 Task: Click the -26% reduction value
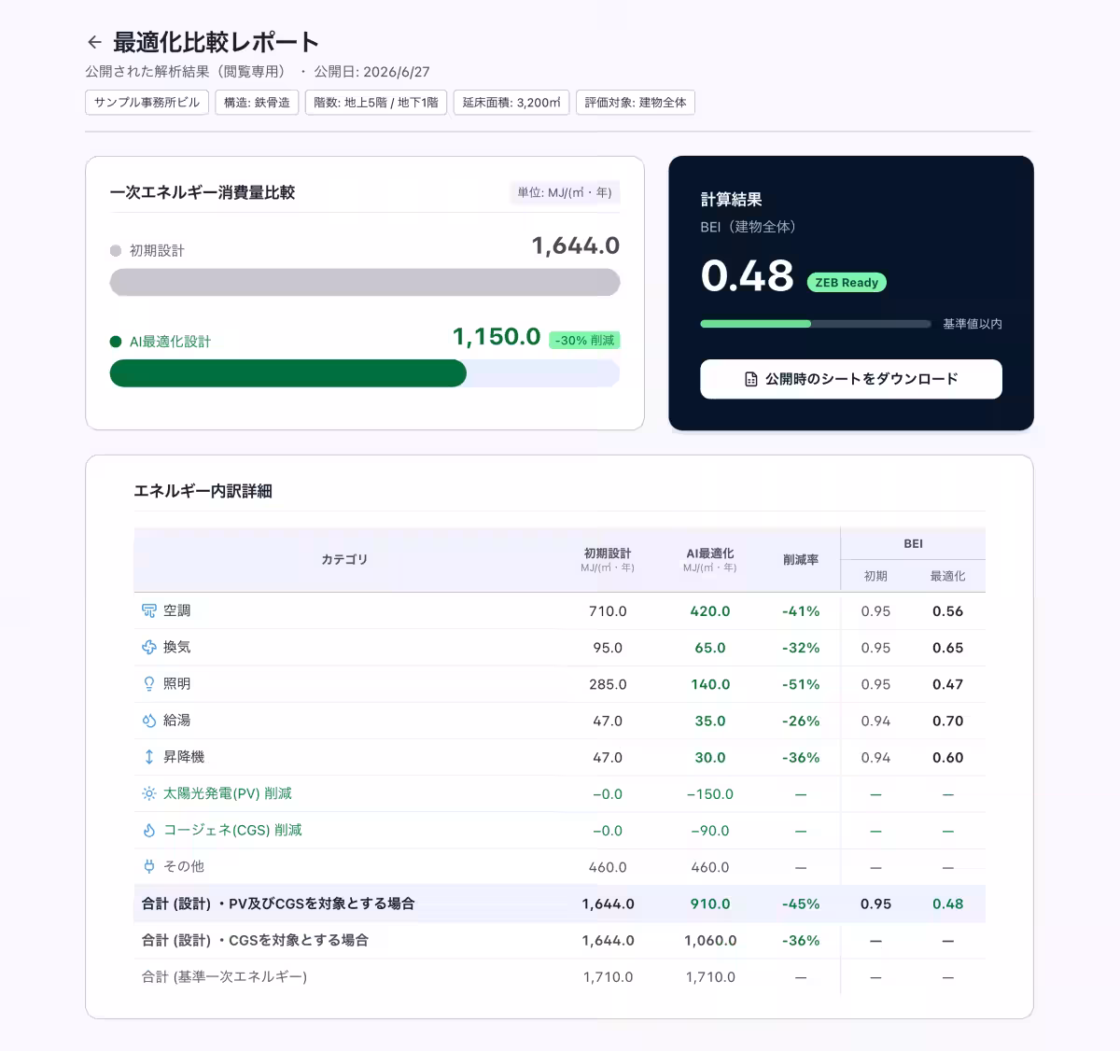coord(801,721)
